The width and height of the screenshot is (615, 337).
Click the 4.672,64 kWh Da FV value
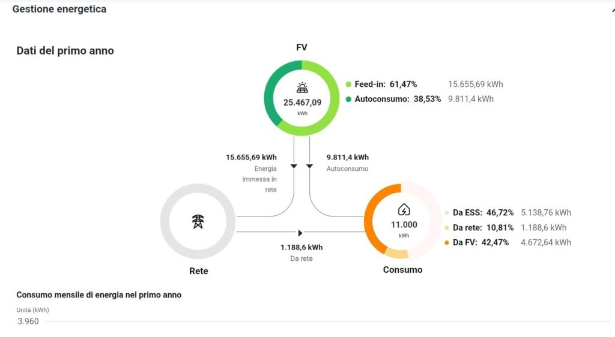pyautogui.click(x=546, y=242)
